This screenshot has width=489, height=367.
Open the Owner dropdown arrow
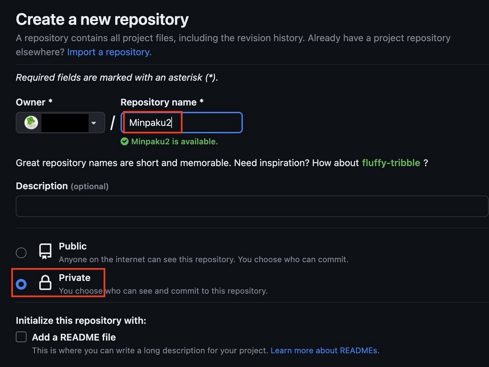point(94,123)
